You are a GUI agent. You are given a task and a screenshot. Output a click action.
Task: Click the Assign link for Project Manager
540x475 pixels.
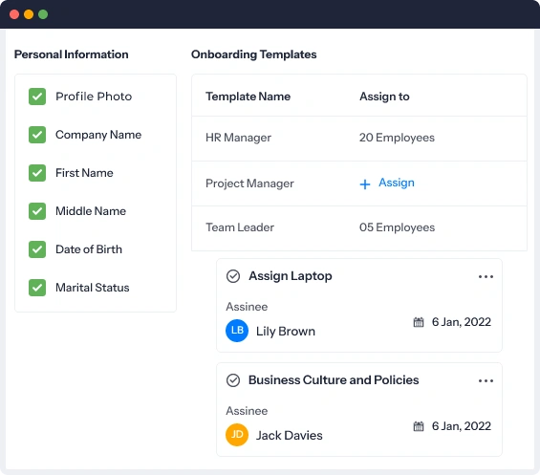coord(397,183)
